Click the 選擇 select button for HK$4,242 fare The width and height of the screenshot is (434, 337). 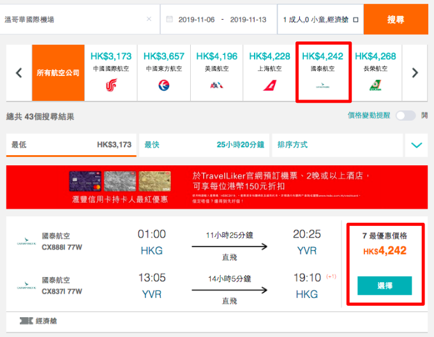(385, 285)
